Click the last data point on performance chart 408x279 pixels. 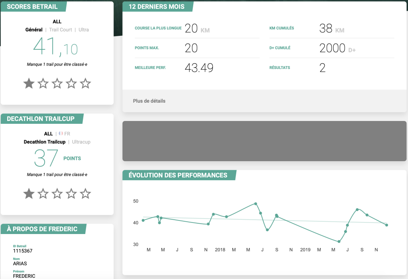click(386, 225)
